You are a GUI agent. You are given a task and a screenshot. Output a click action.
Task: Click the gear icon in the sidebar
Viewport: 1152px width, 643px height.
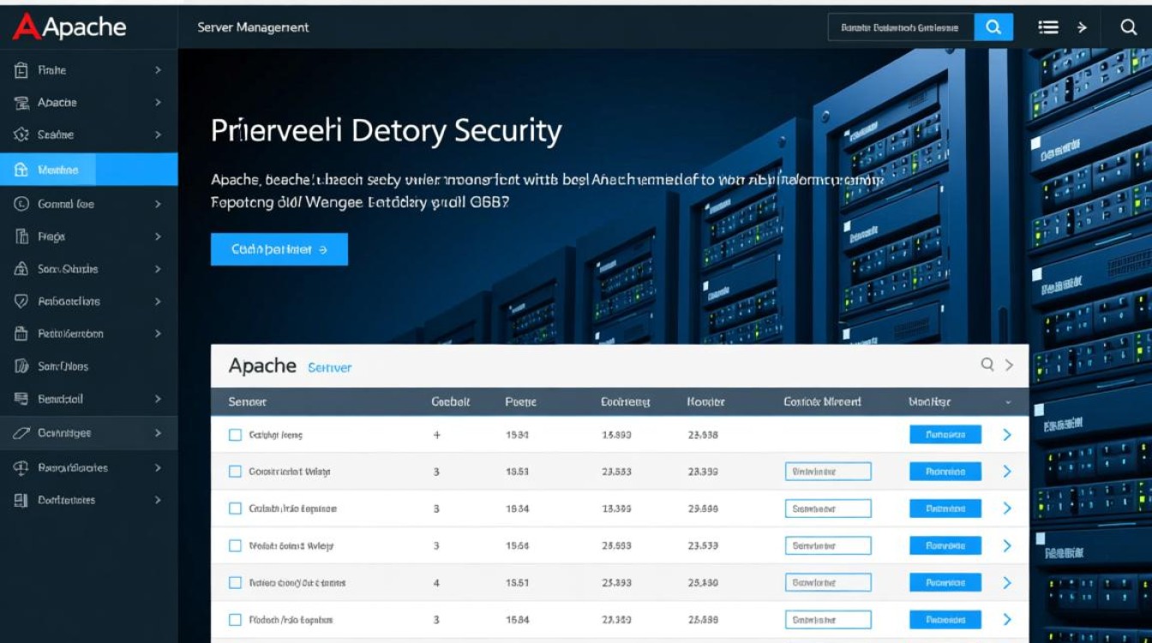(x=21, y=135)
